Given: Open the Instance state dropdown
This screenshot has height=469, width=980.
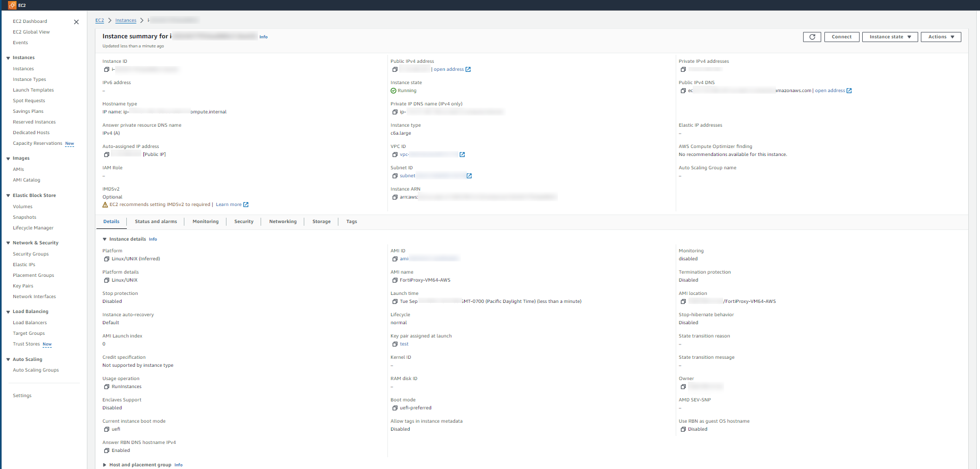Looking at the screenshot, I should coord(890,37).
